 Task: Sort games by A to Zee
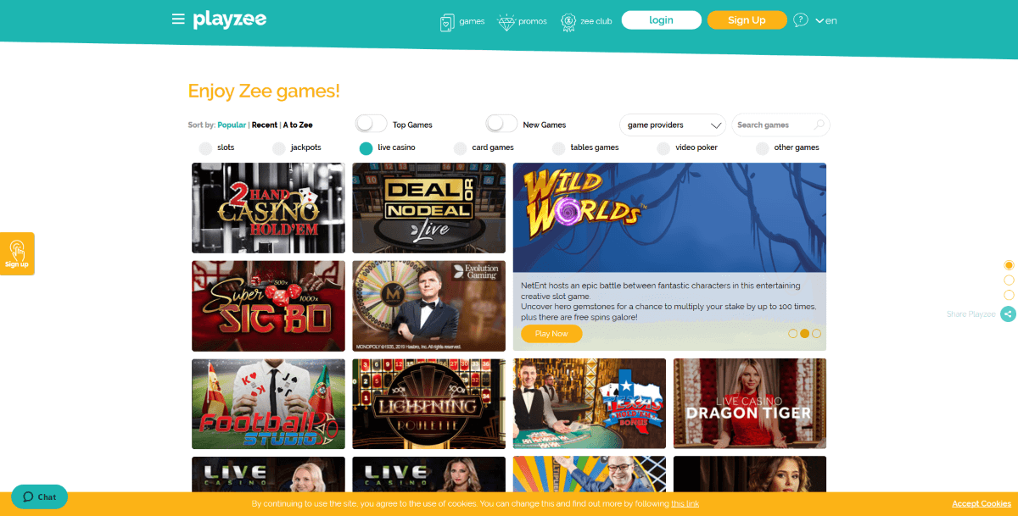click(x=298, y=125)
